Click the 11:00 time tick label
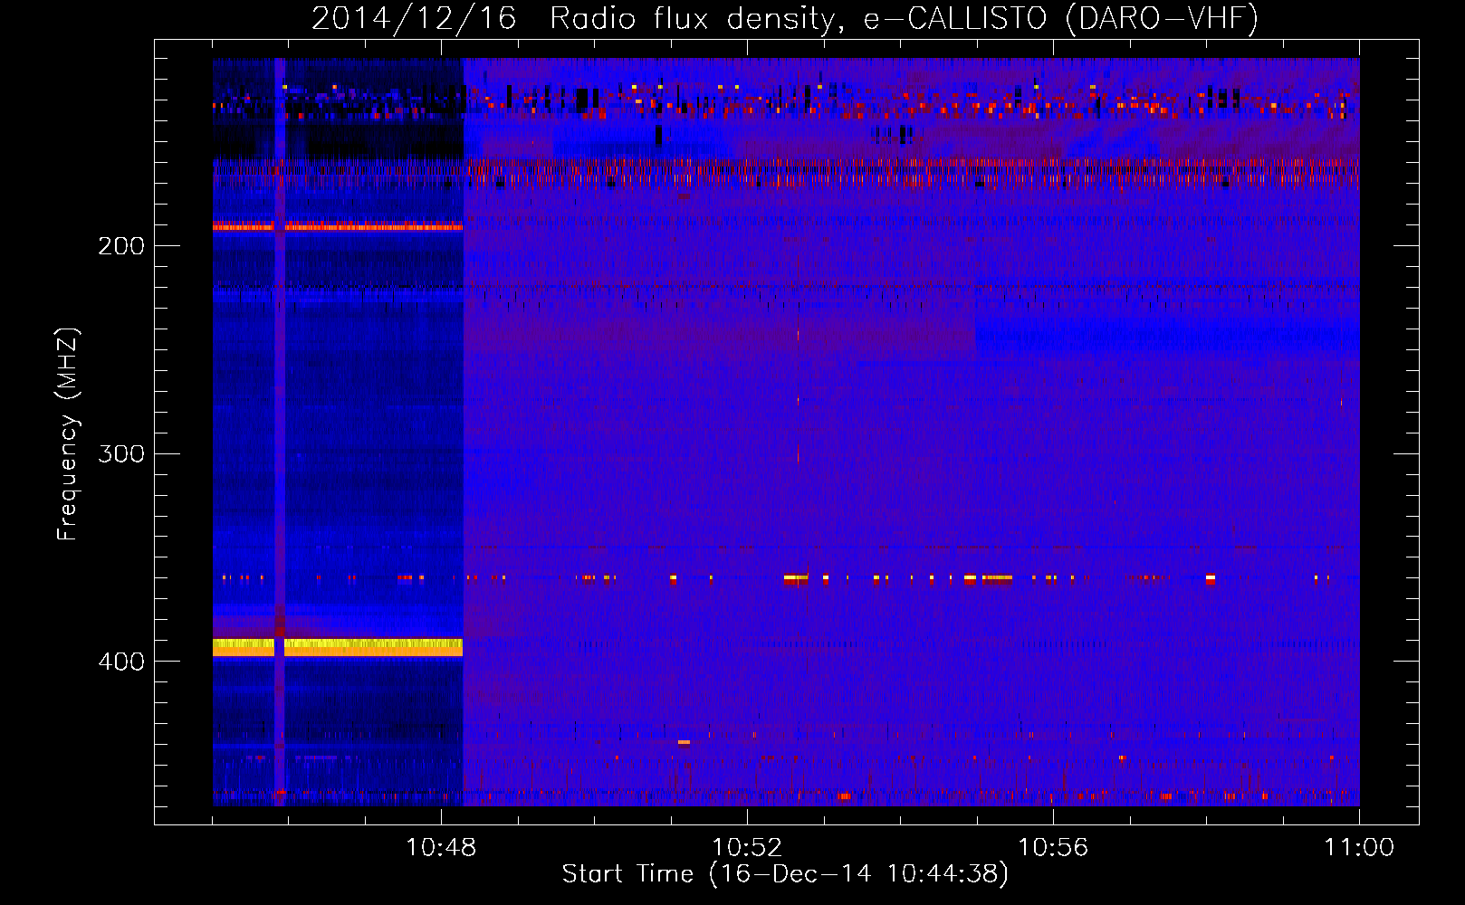Screen dimensions: 1465x905 tap(1359, 848)
